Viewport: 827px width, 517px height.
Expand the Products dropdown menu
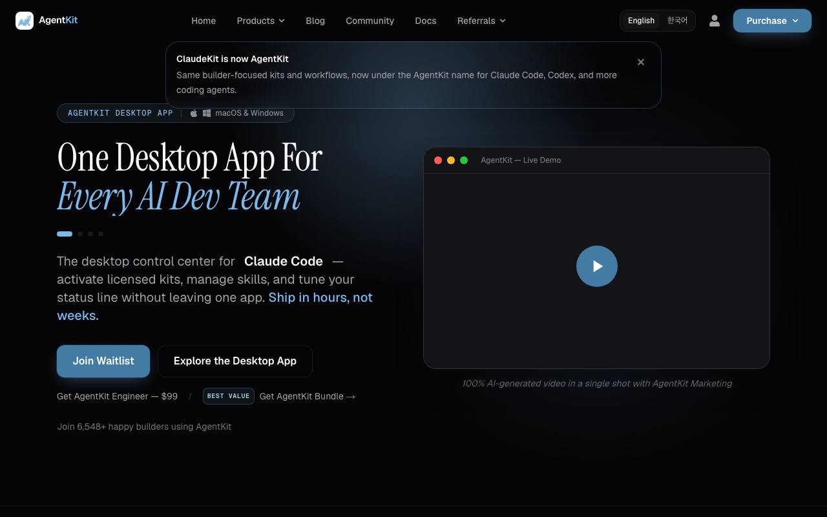coord(260,21)
